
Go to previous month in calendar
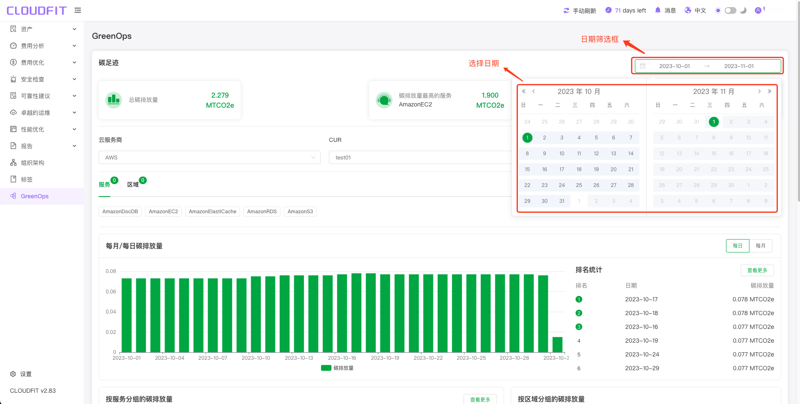534,91
